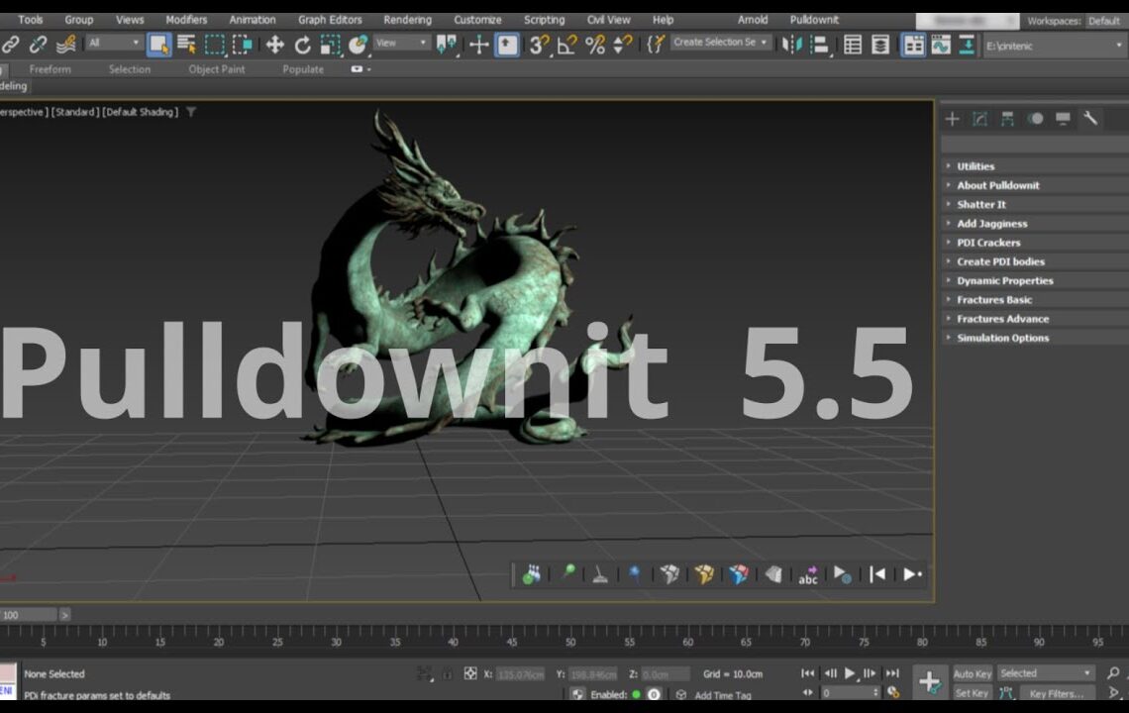Toggle Auto Key animation mode
This screenshot has height=713, width=1129.
pyautogui.click(x=973, y=672)
